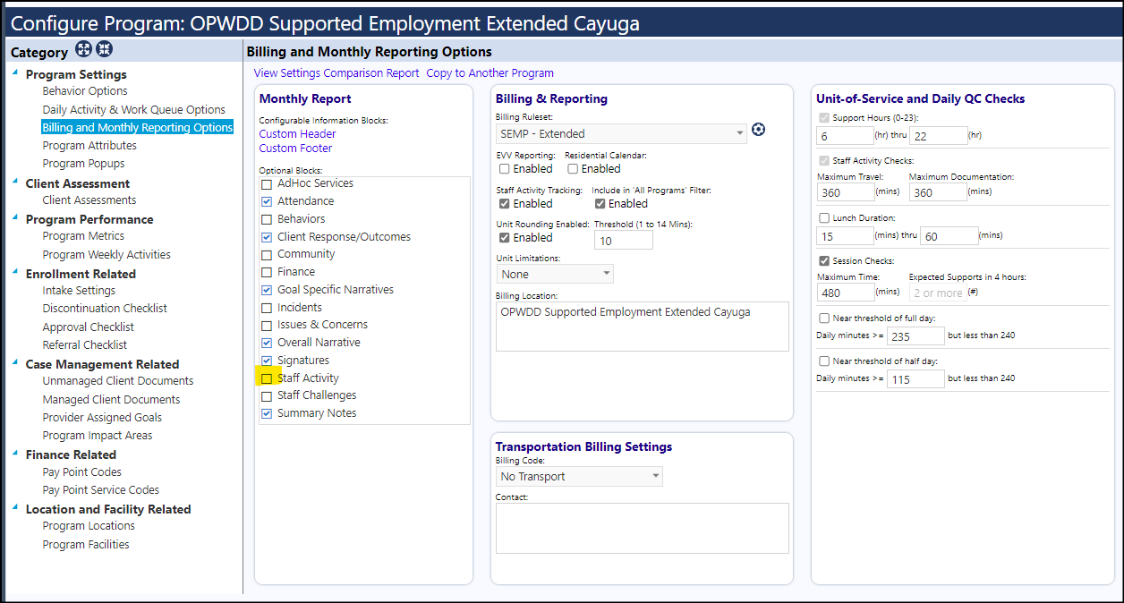Enable the Incidents block checkbox
Image resolution: width=1124 pixels, height=603 pixels.
[267, 308]
